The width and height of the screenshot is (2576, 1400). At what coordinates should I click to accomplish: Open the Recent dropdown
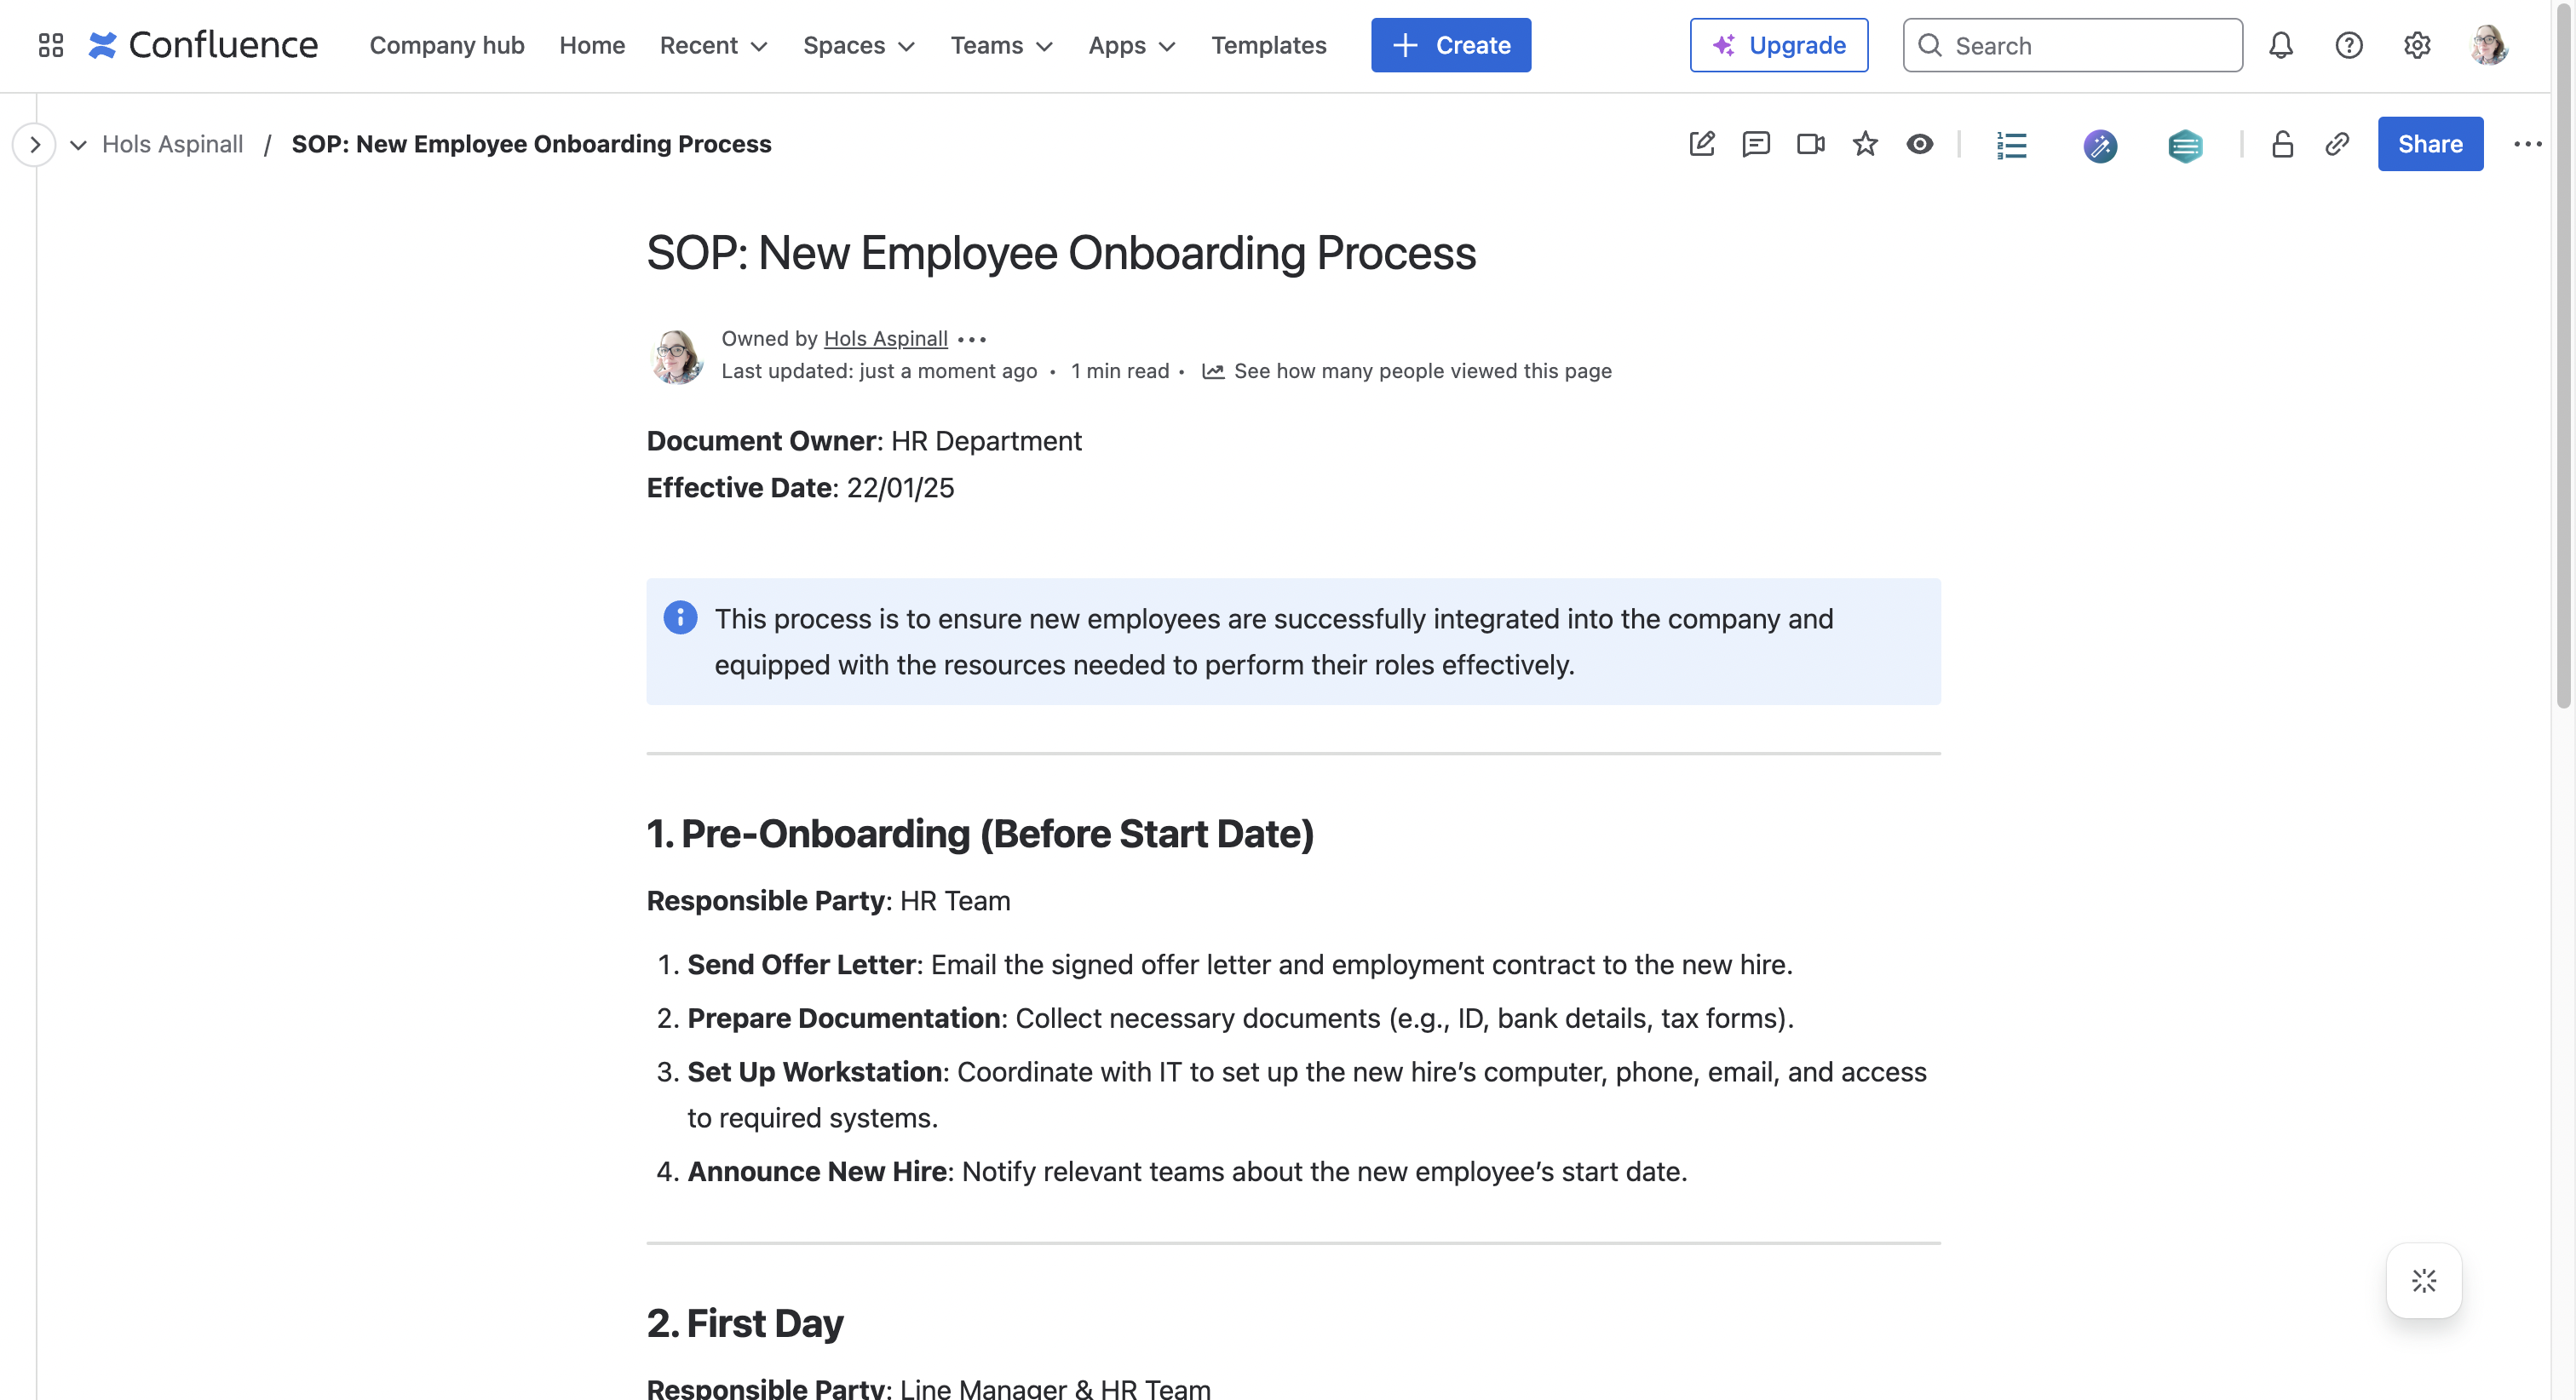pos(712,45)
